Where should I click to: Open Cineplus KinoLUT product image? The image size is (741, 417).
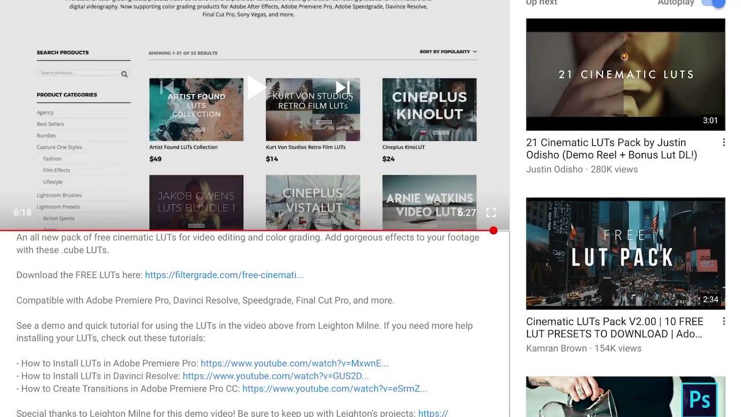(x=430, y=109)
